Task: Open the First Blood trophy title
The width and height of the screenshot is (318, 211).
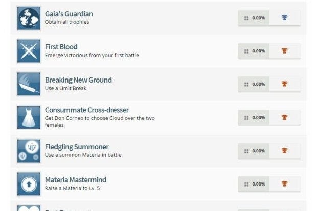Action: pos(61,47)
